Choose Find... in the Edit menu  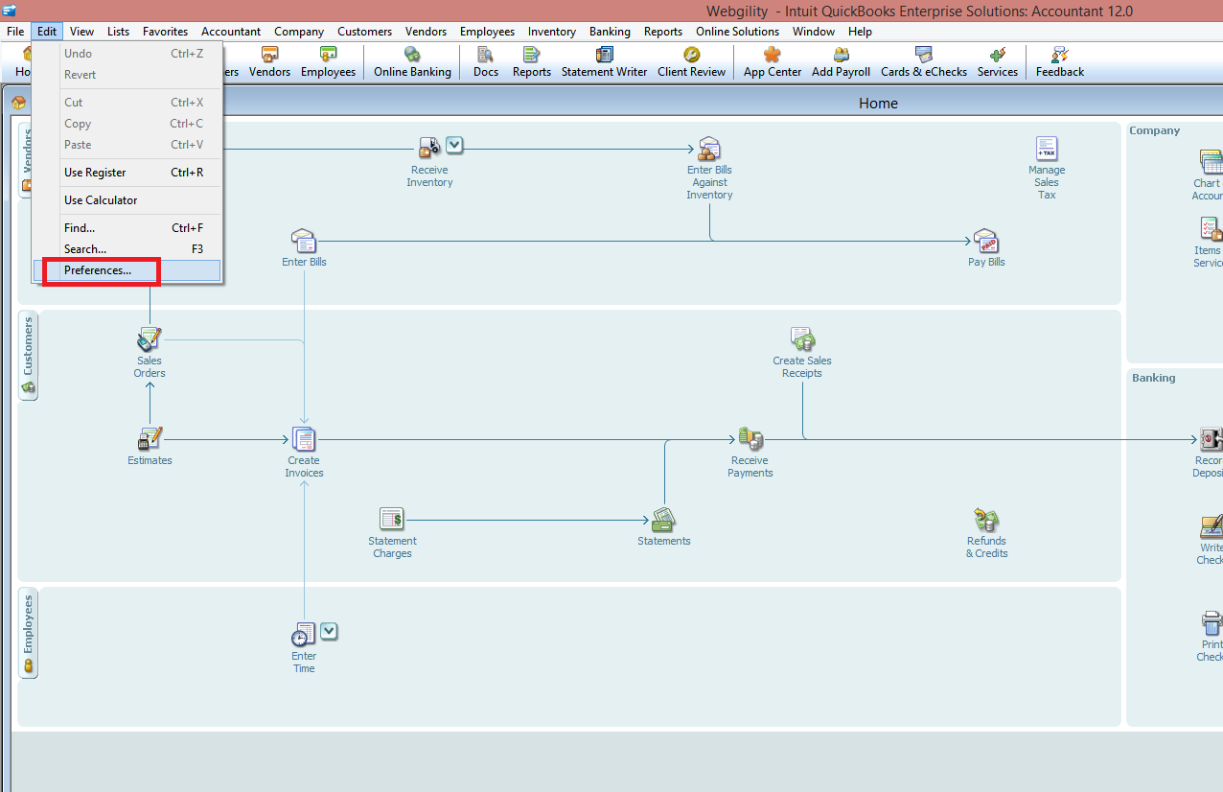[x=127, y=228]
